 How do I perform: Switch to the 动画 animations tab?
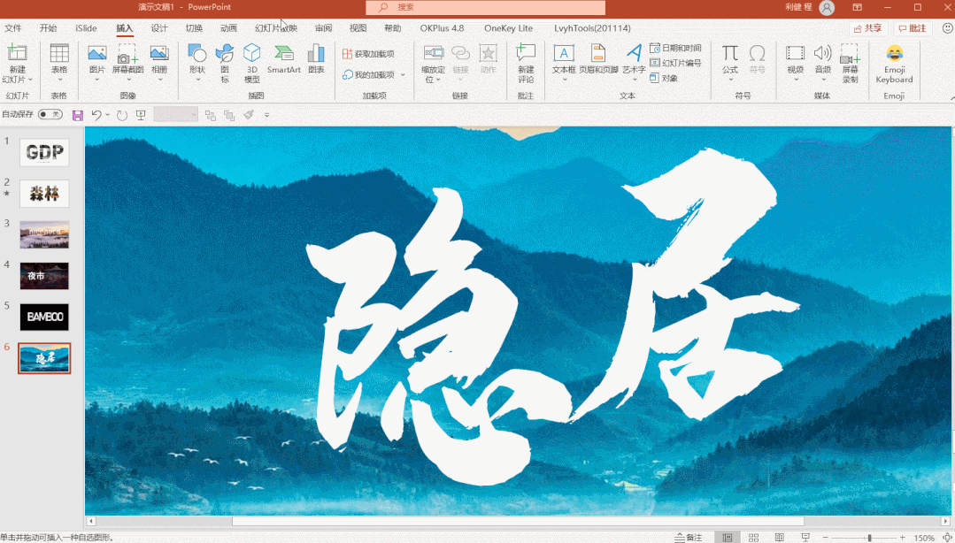pyautogui.click(x=228, y=28)
